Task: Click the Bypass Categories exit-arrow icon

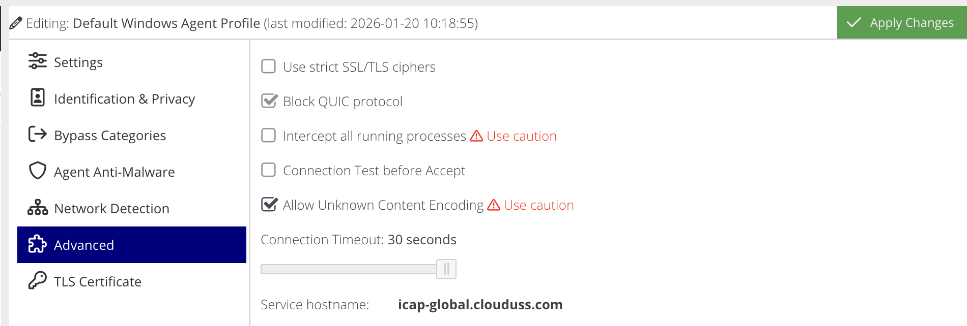Action: point(37,134)
